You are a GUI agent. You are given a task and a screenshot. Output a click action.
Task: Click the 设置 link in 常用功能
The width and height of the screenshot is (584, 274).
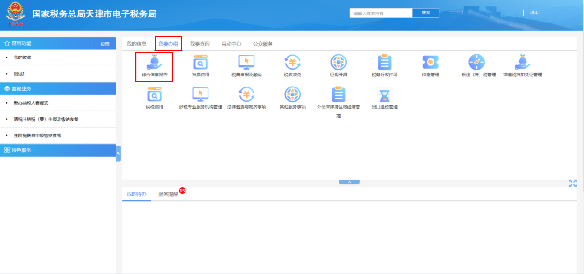pyautogui.click(x=105, y=44)
